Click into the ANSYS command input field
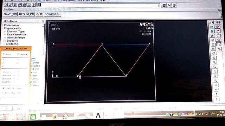This screenshot has width=225, height=126. (99, 6)
